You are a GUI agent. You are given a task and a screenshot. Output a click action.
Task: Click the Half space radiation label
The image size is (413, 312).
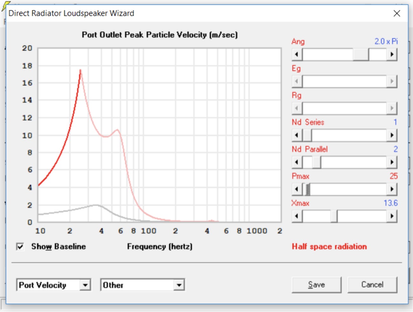coord(329,247)
